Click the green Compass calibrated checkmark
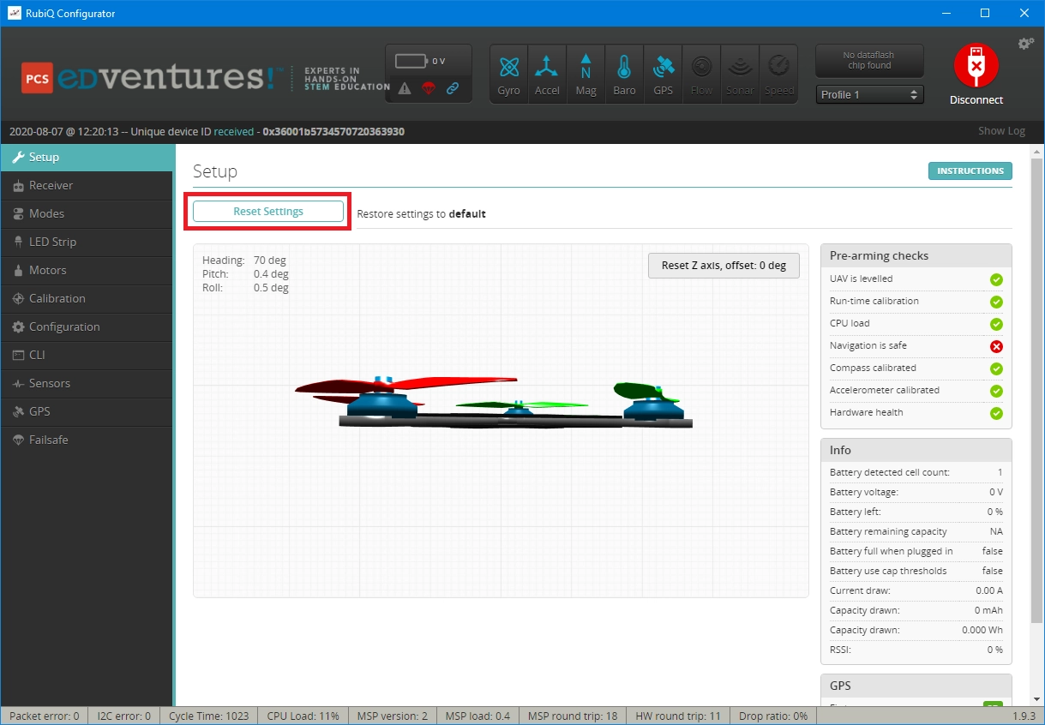This screenshot has width=1045, height=725. click(996, 368)
